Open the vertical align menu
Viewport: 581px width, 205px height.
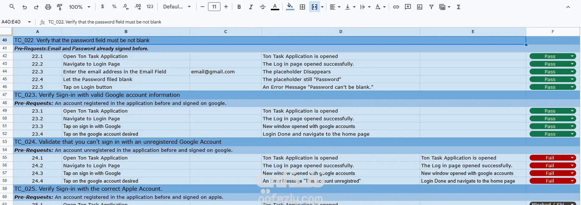click(350, 7)
